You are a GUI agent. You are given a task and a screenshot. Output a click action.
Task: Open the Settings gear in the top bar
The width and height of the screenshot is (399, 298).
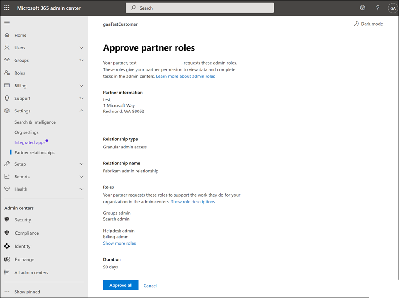pyautogui.click(x=362, y=8)
